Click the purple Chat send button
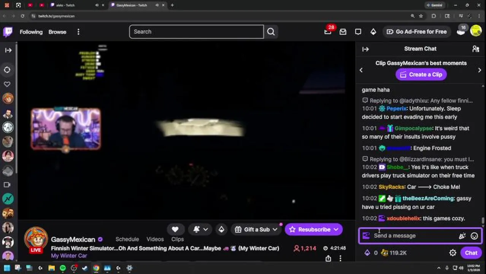 coord(471,253)
